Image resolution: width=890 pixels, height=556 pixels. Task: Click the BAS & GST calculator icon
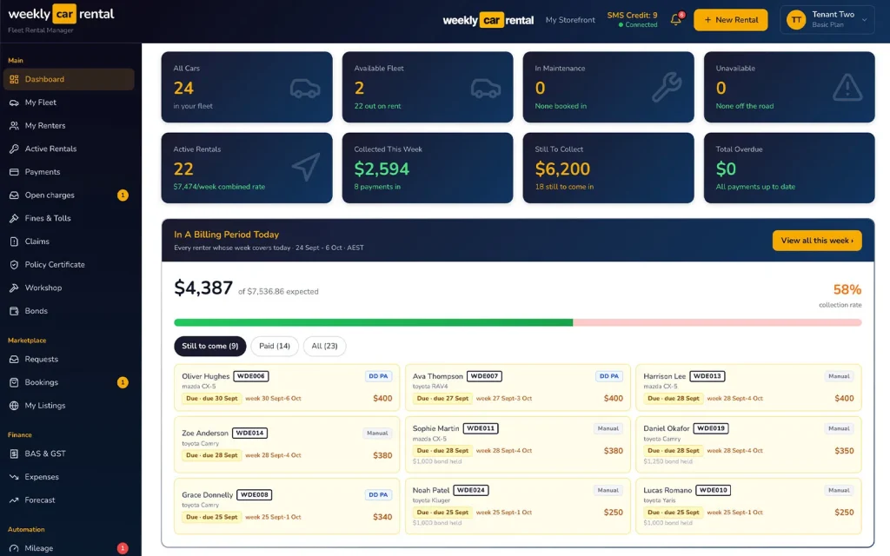14,453
